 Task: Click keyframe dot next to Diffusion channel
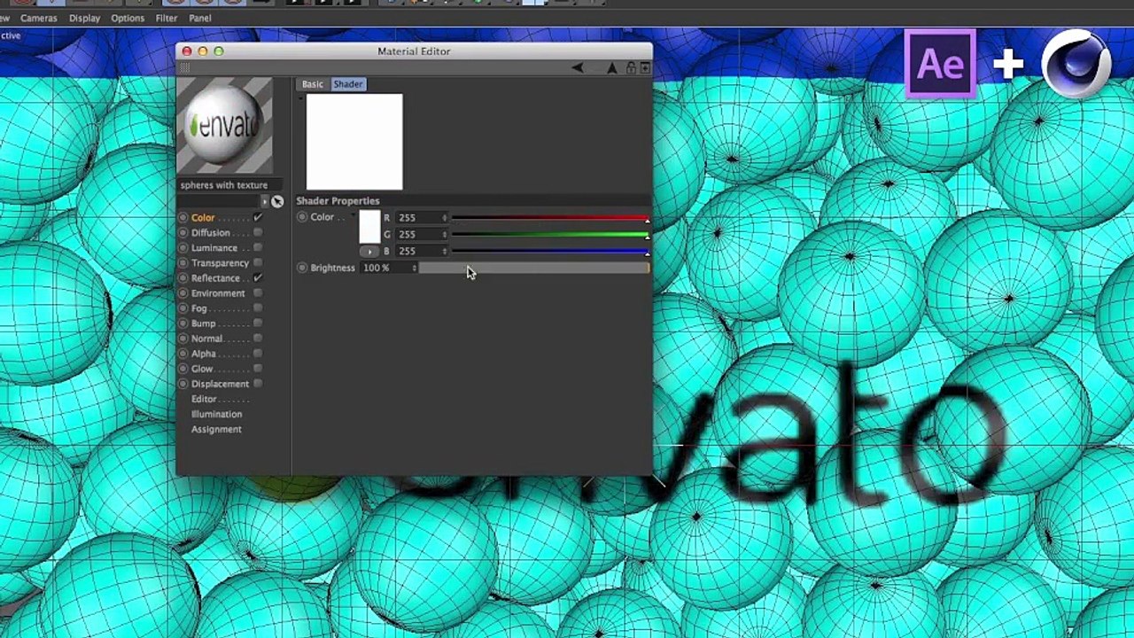(183, 233)
